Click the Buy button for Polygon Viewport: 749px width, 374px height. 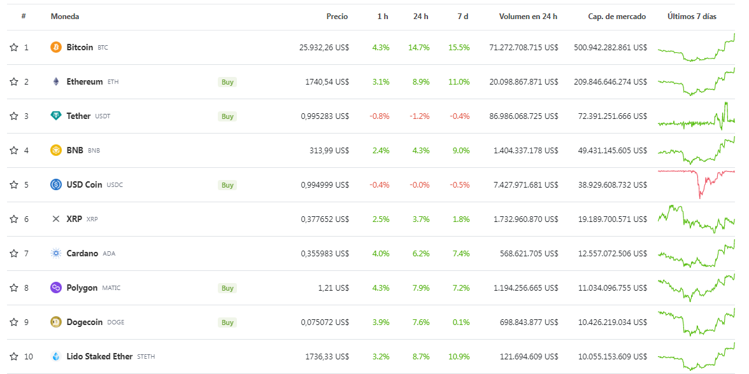click(227, 287)
